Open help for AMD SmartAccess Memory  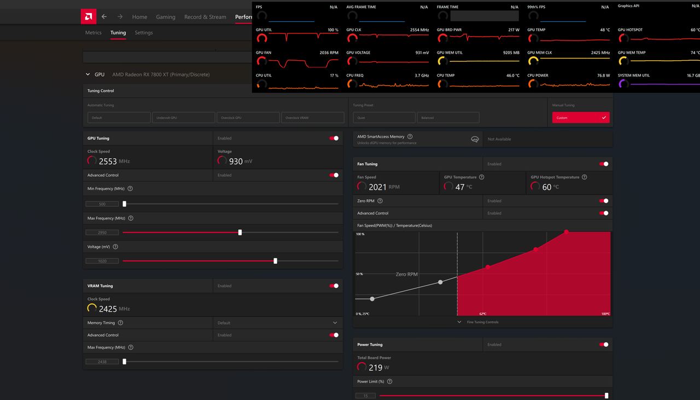click(410, 137)
